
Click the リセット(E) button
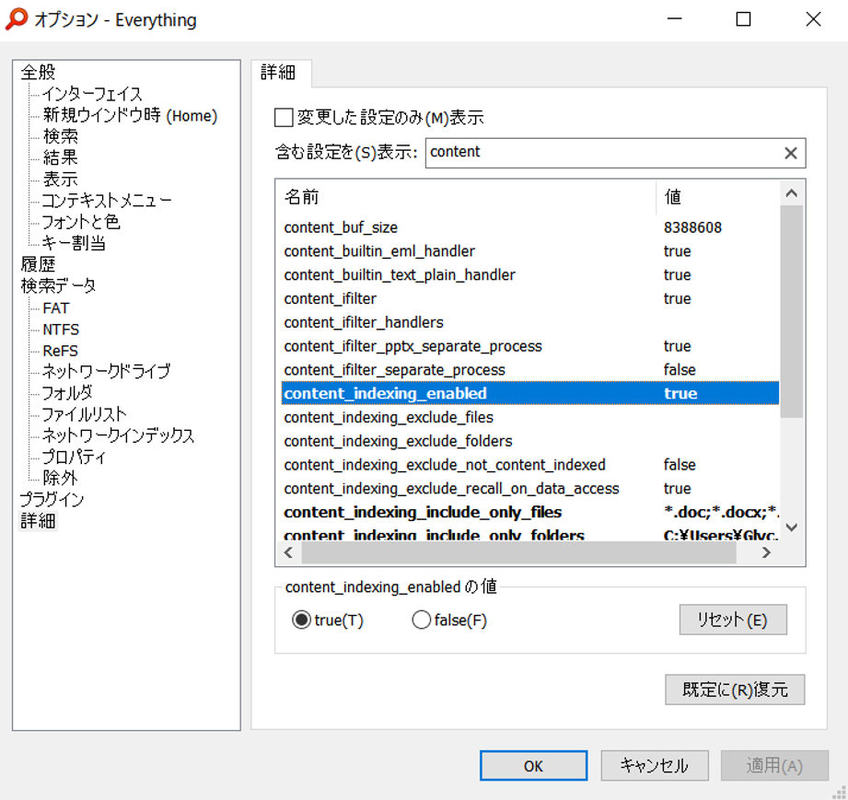[x=733, y=620]
